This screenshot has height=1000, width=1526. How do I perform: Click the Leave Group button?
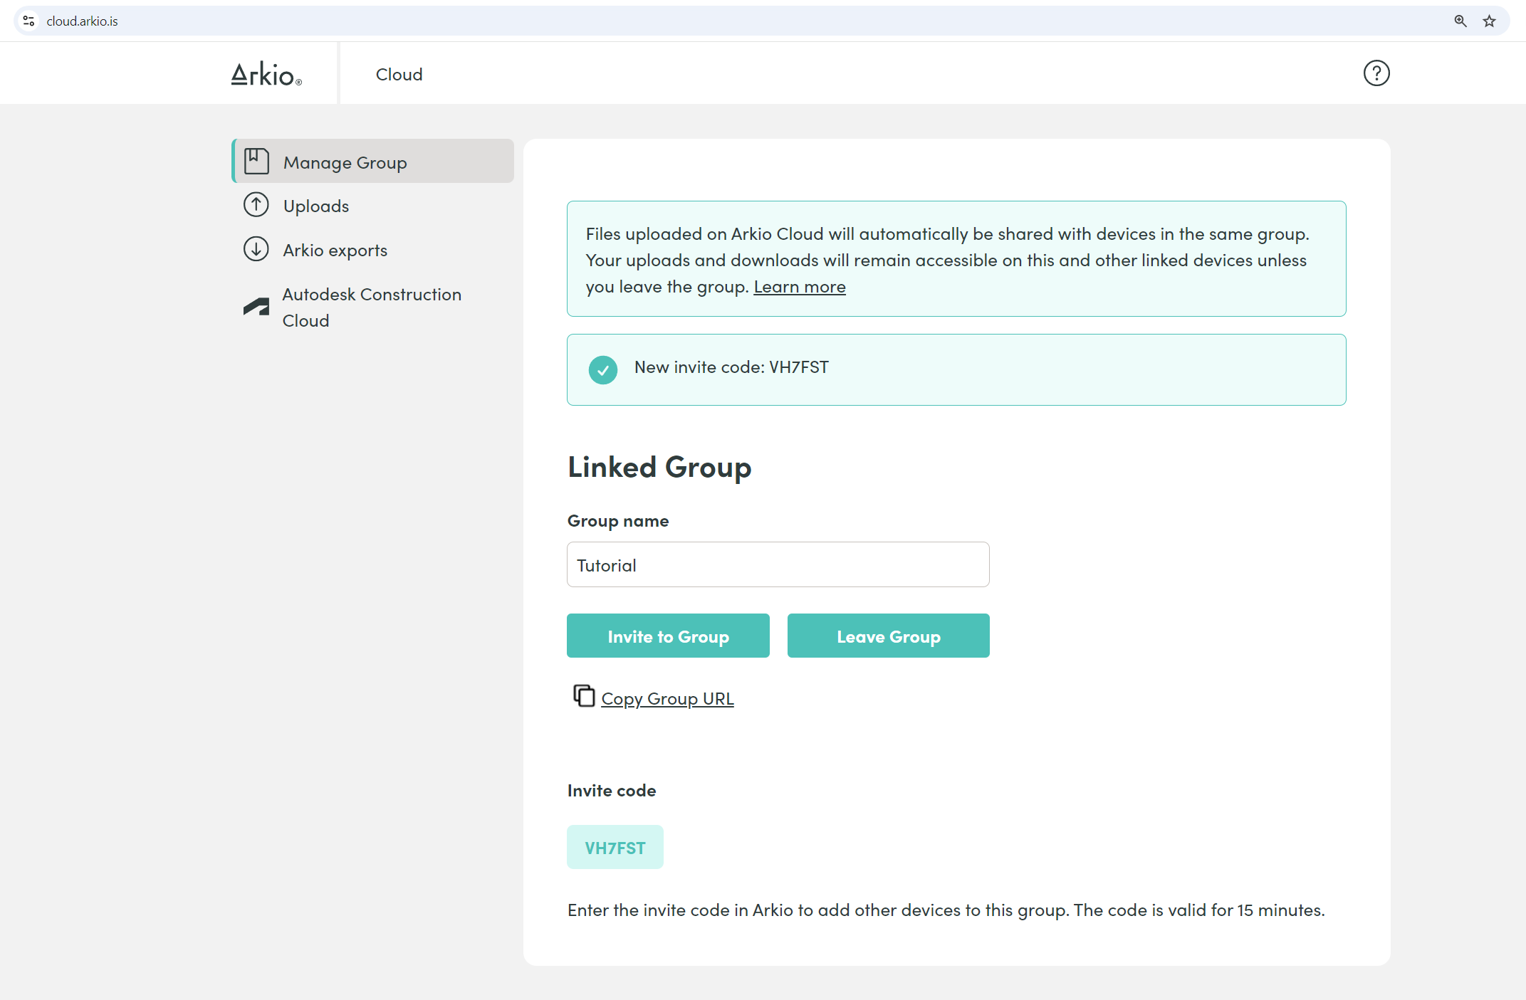pyautogui.click(x=889, y=636)
